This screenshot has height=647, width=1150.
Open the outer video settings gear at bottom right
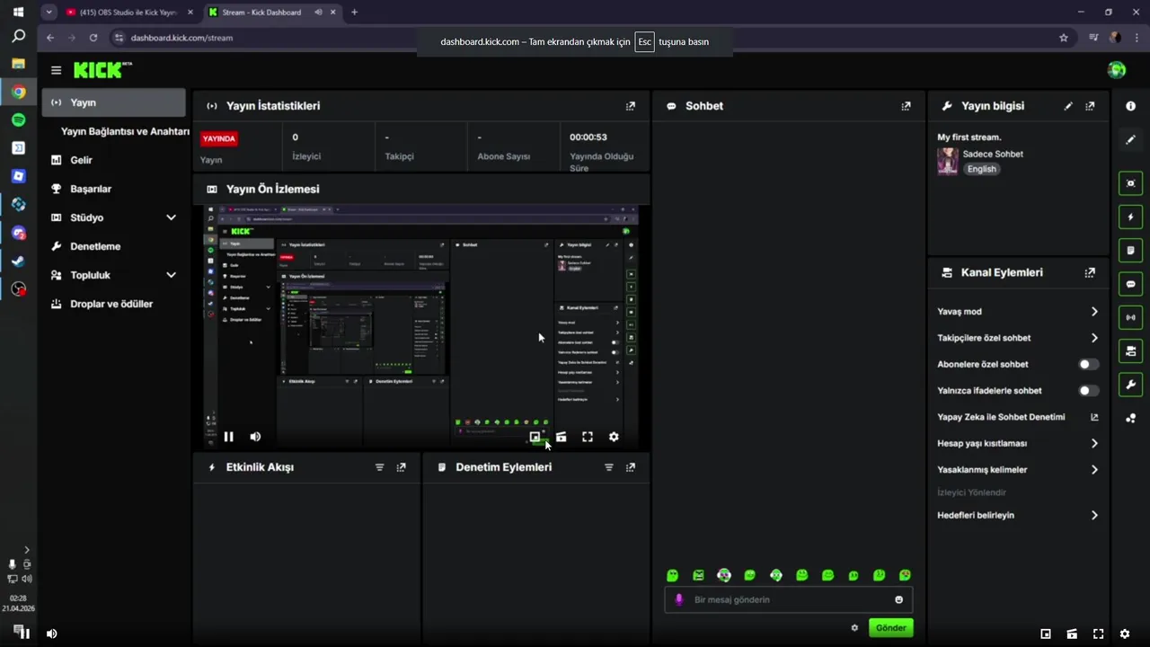pos(1124,634)
